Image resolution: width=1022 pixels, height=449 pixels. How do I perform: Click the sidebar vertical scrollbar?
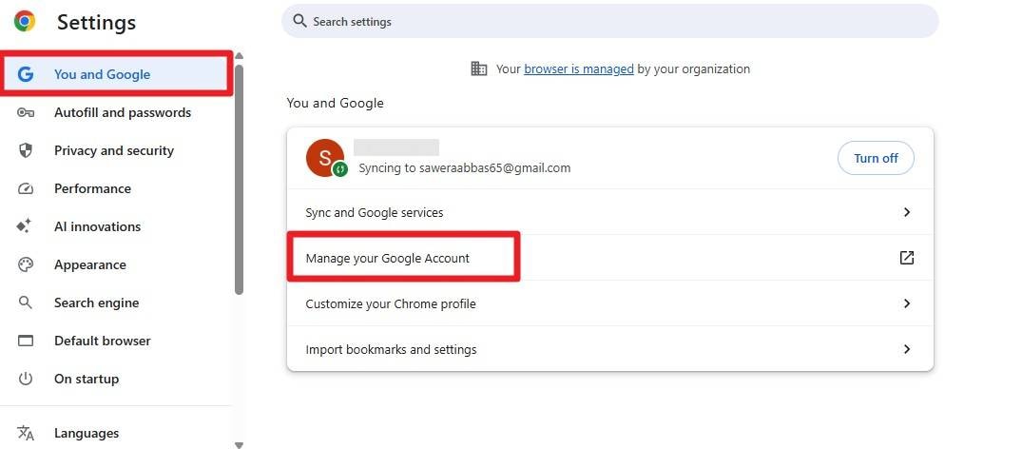pos(240,181)
